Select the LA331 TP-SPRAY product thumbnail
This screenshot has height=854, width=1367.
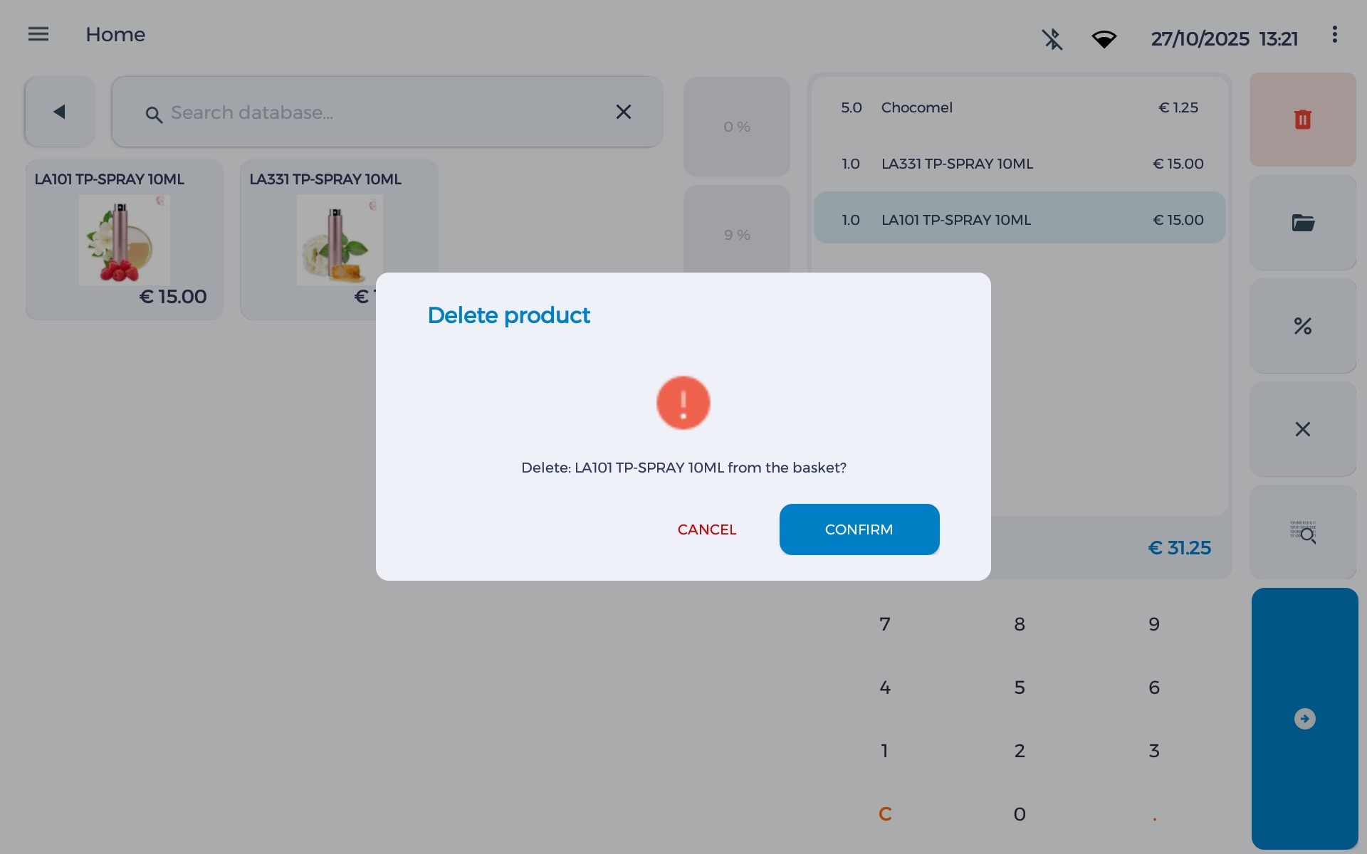tap(340, 240)
